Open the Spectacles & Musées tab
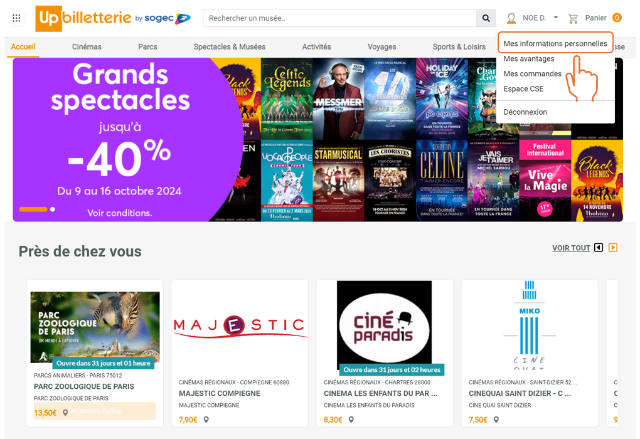640x439 pixels. [230, 47]
